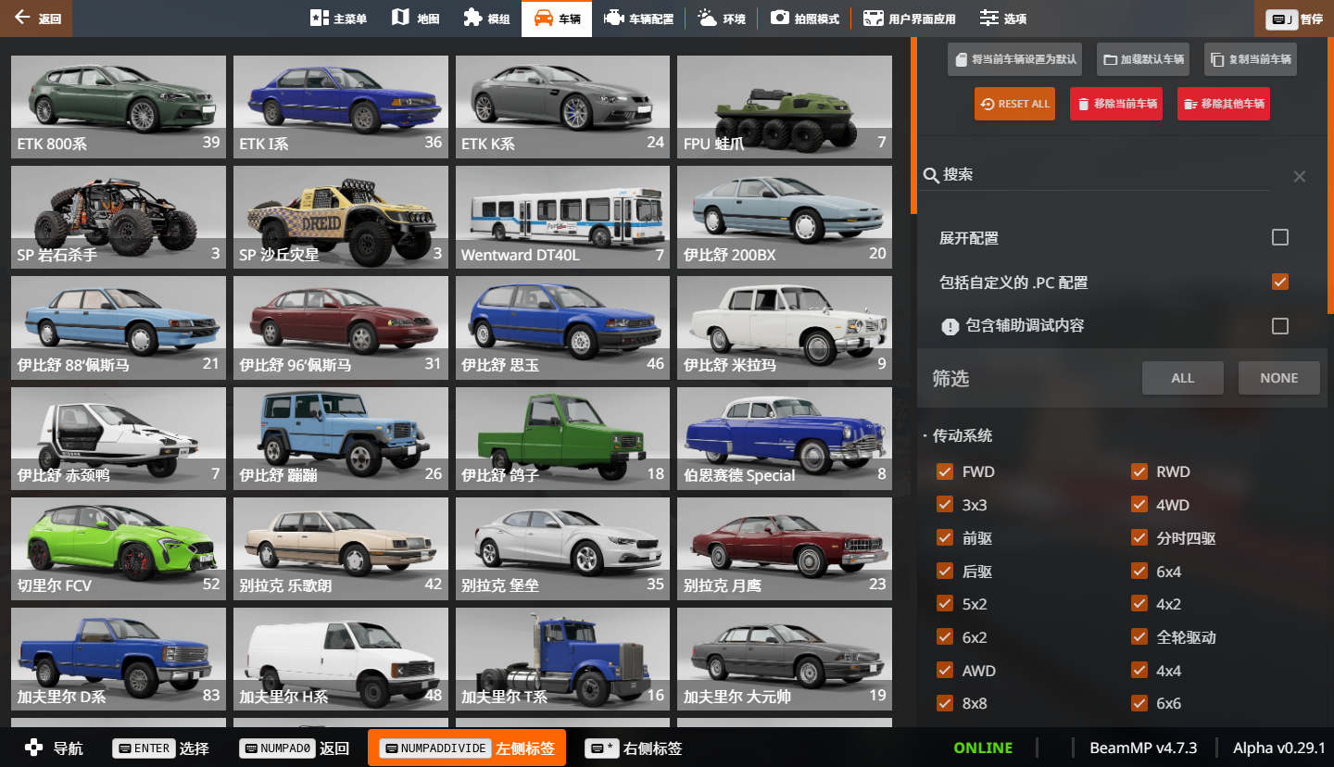Click the 导航 navigation d-pad icon
This screenshot has height=767, width=1334.
(33, 748)
